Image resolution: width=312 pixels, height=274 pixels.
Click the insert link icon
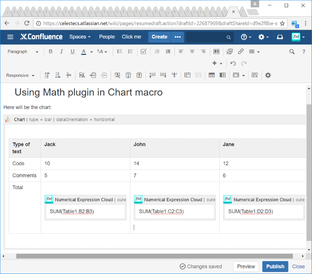tap(241, 52)
